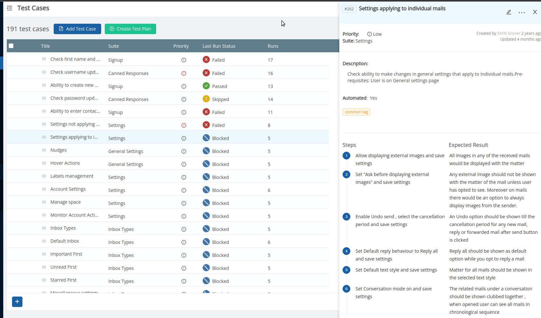541x318 pixels.
Task: Open the Default inbox test case
Action: pyautogui.click(x=65, y=241)
